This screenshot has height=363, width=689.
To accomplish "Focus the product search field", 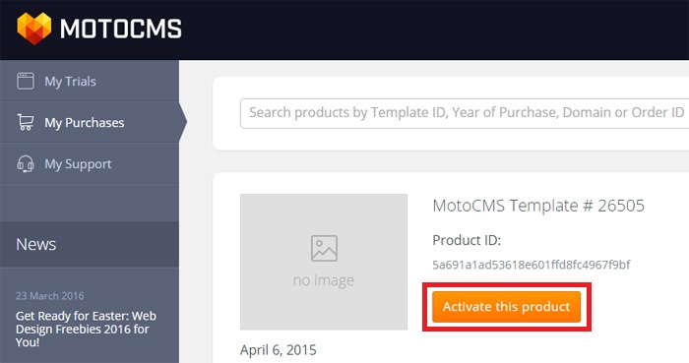I will 465,113.
